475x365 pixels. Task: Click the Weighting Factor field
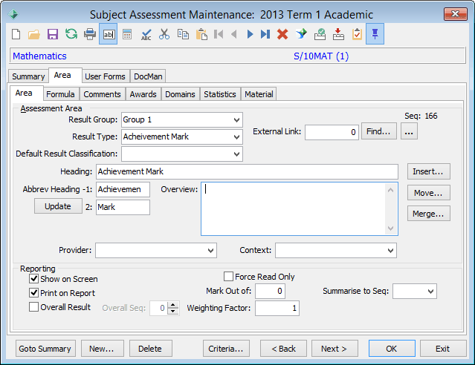(277, 308)
